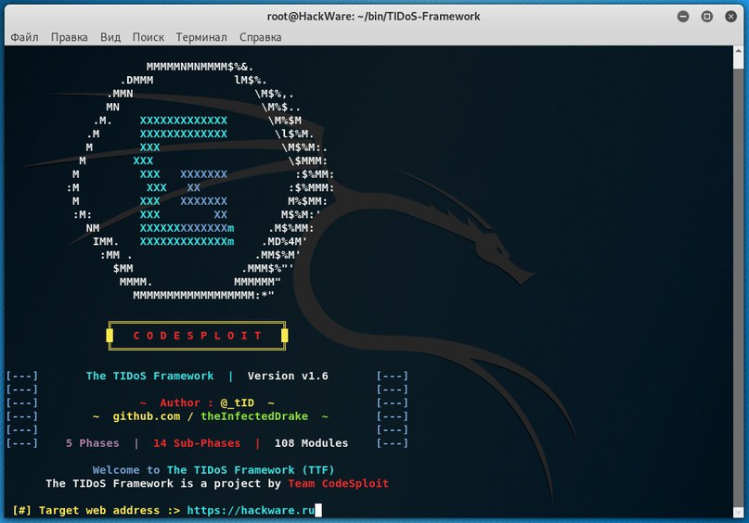The width and height of the screenshot is (749, 523).
Task: Click the CODESPLOIT banner text
Action: coord(197,336)
